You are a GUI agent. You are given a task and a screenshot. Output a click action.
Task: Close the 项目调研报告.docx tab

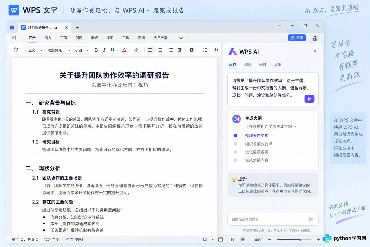tap(67, 28)
